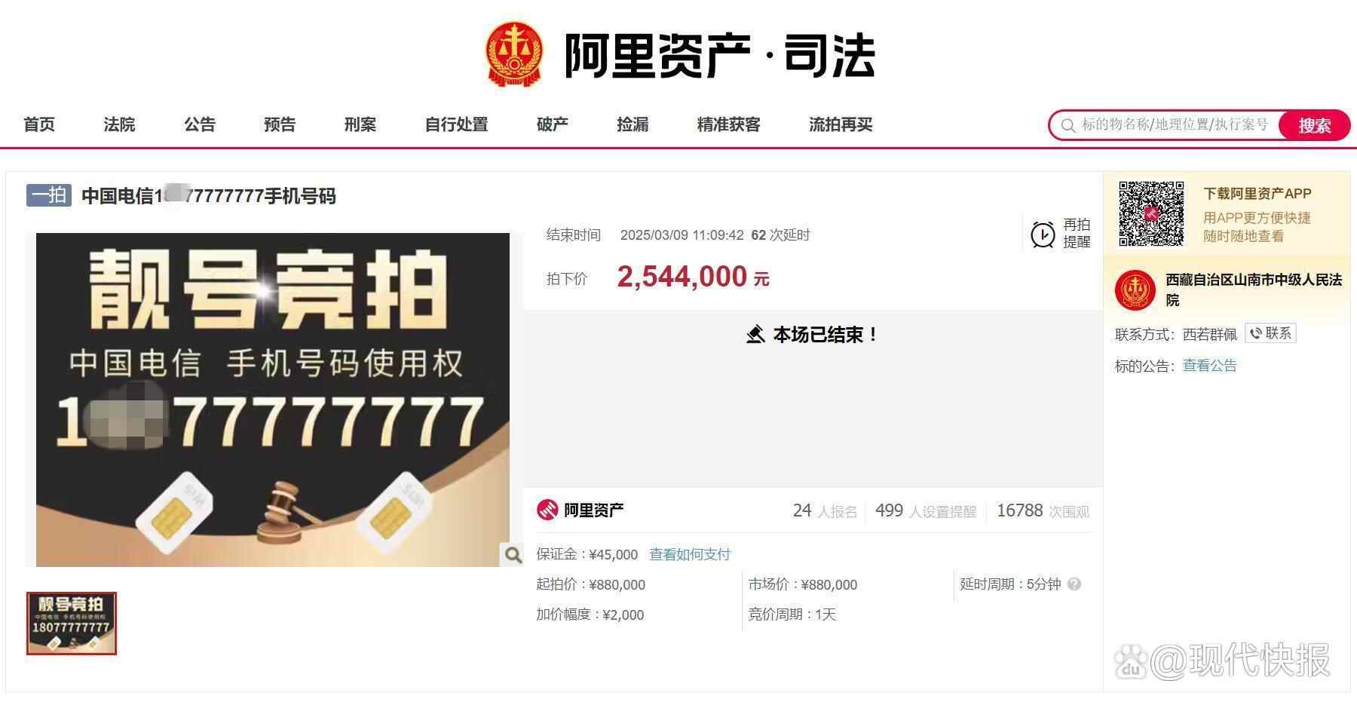Select the 靓号竞拍 thumbnail image

tap(72, 624)
